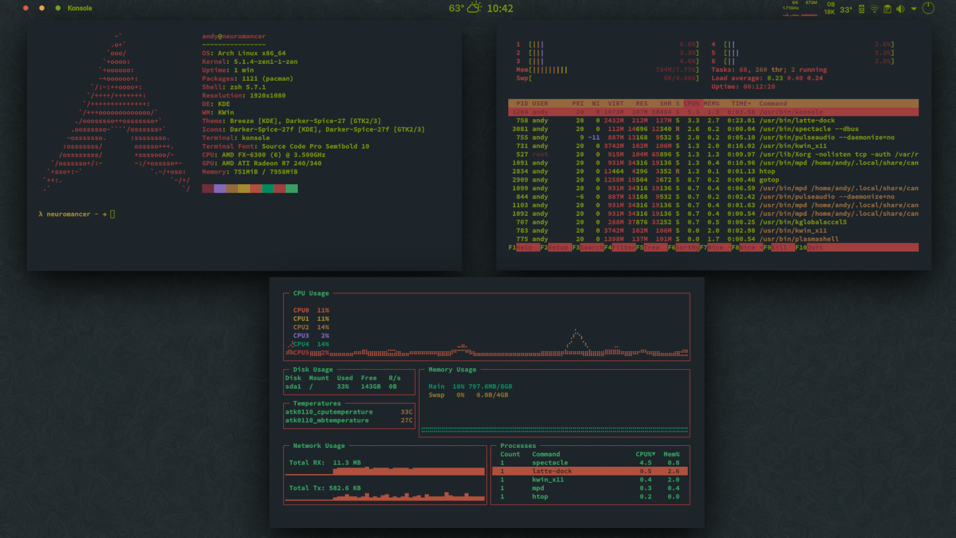This screenshot has height=538, width=956.
Task: Click the Mem usage meter in htop
Action: 607,70
